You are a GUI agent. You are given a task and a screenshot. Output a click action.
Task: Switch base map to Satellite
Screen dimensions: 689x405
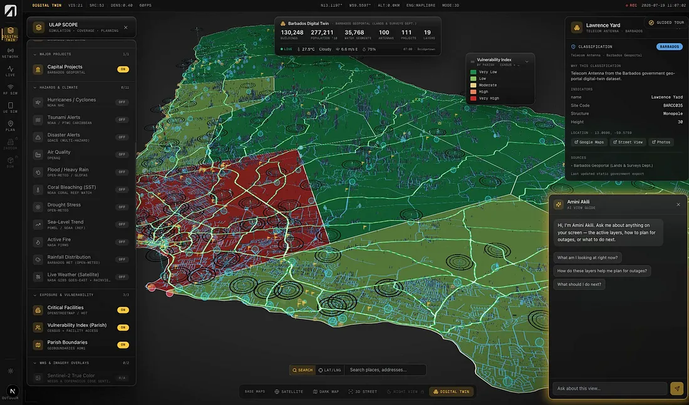point(289,391)
